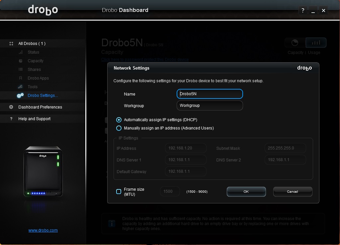Close the Drobo Dashboard window
This screenshot has width=340, height=245.
click(x=323, y=10)
